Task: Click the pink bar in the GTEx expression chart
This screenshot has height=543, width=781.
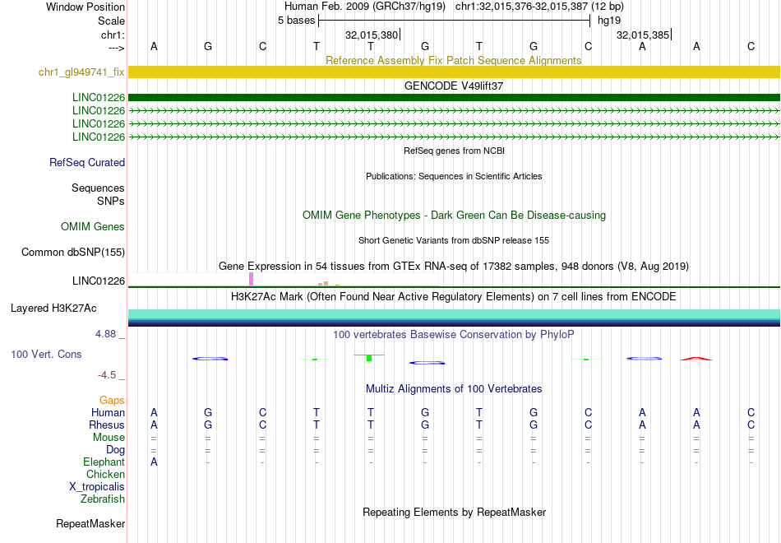Action: coord(251,279)
